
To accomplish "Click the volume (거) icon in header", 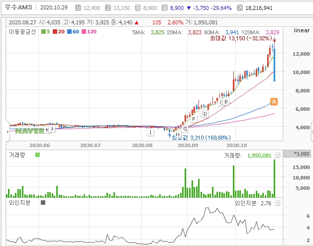I will [x=239, y=8].
